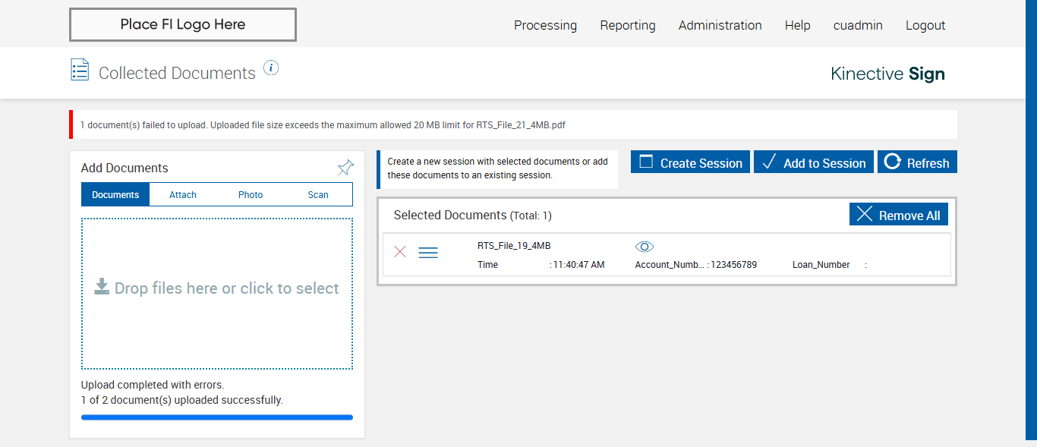Click the Collected Documents list icon
The height and width of the screenshot is (447, 1037).
click(x=80, y=70)
